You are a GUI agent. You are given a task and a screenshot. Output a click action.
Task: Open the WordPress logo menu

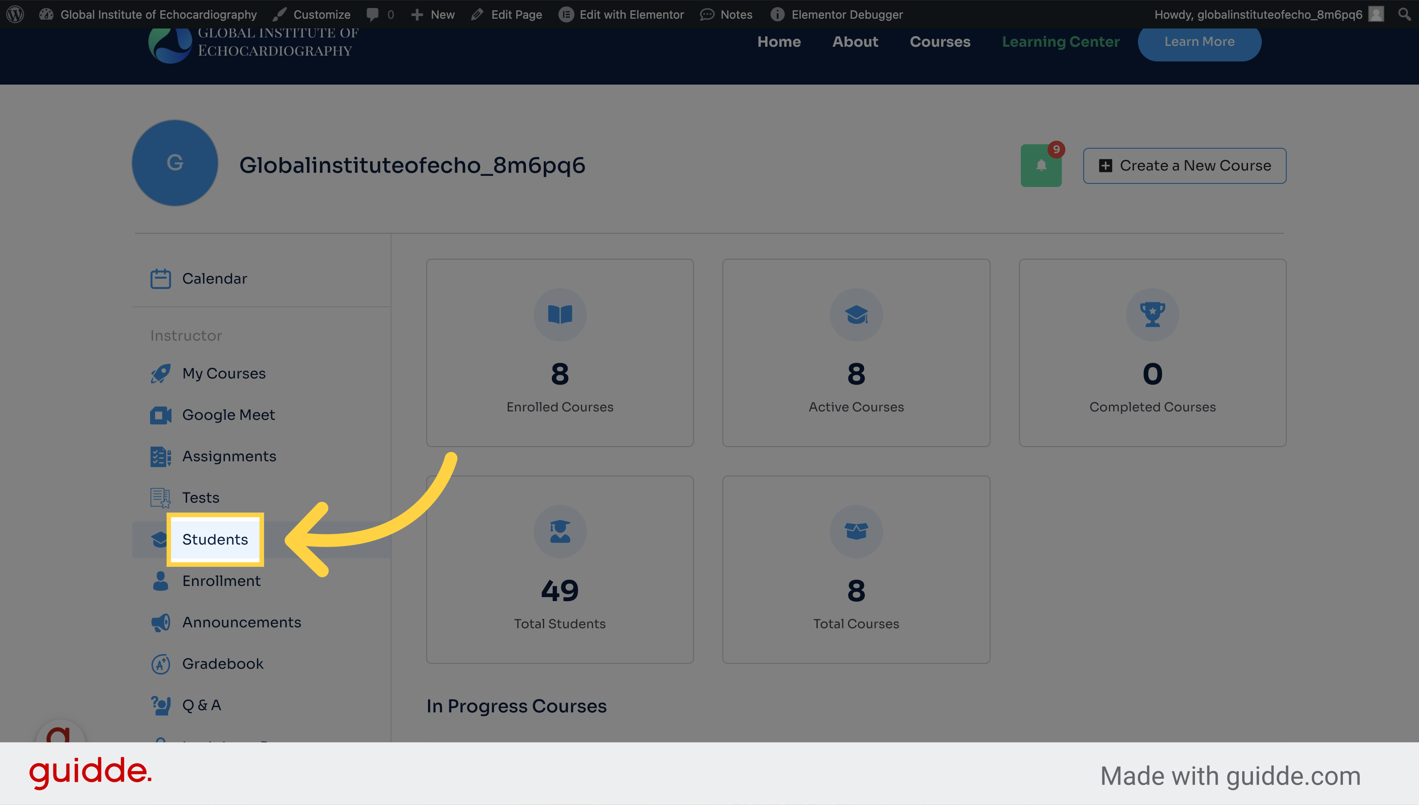click(x=16, y=14)
